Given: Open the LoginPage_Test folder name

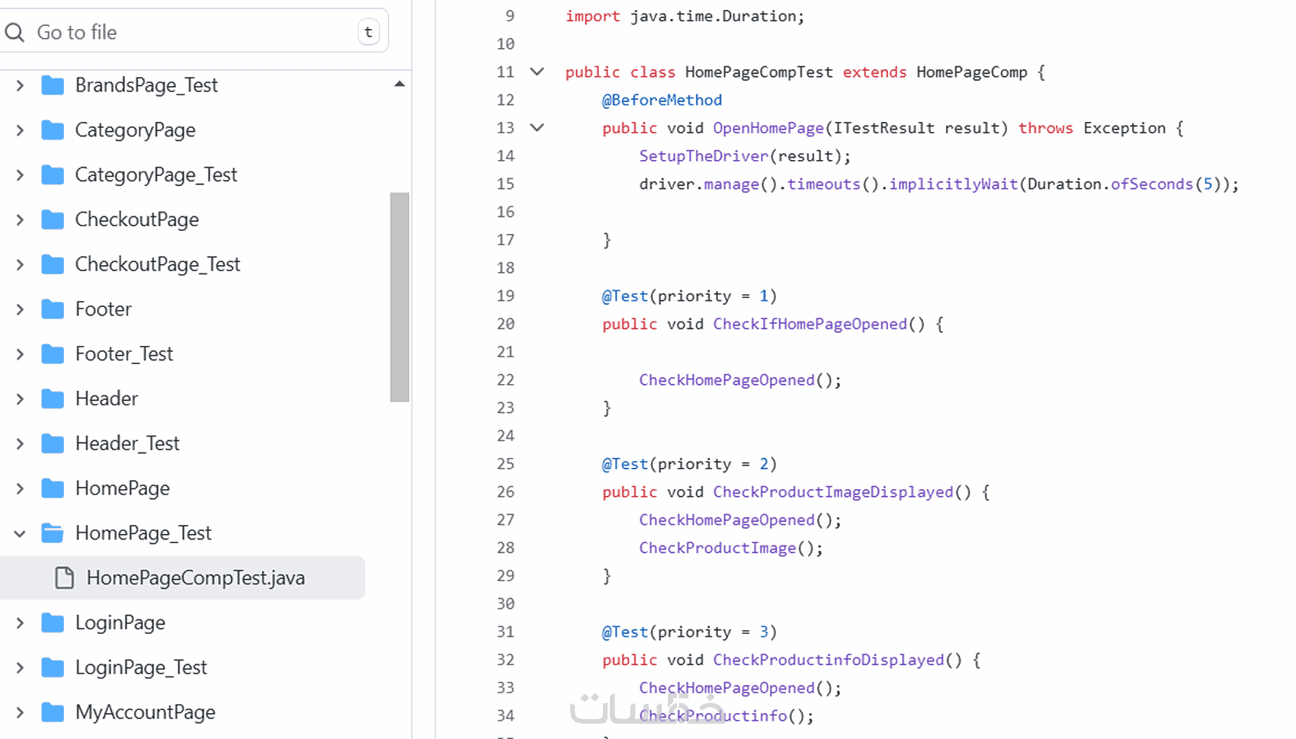Looking at the screenshot, I should [x=141, y=668].
